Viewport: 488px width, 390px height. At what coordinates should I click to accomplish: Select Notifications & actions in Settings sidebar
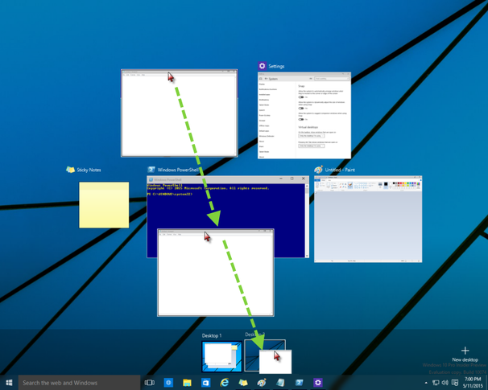click(268, 89)
